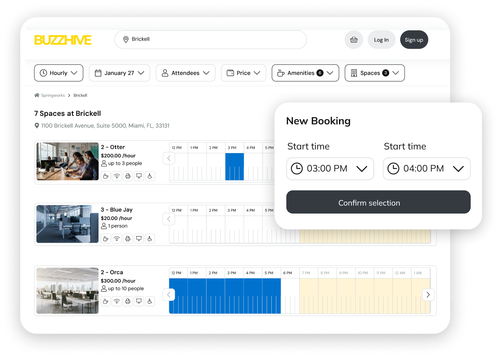Follow the Springworks breadcrumb link
Image resolution: width=499 pixels, height=357 pixels.
coord(53,96)
